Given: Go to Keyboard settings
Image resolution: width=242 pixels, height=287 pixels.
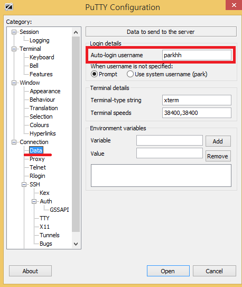Looking at the screenshot, I should [42, 57].
